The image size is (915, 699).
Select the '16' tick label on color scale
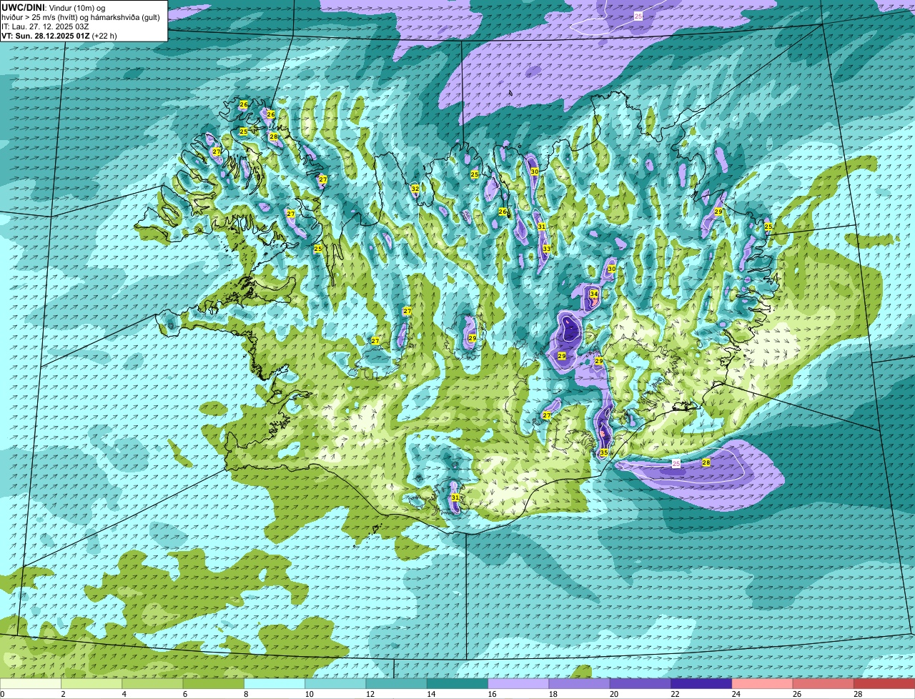point(492,693)
